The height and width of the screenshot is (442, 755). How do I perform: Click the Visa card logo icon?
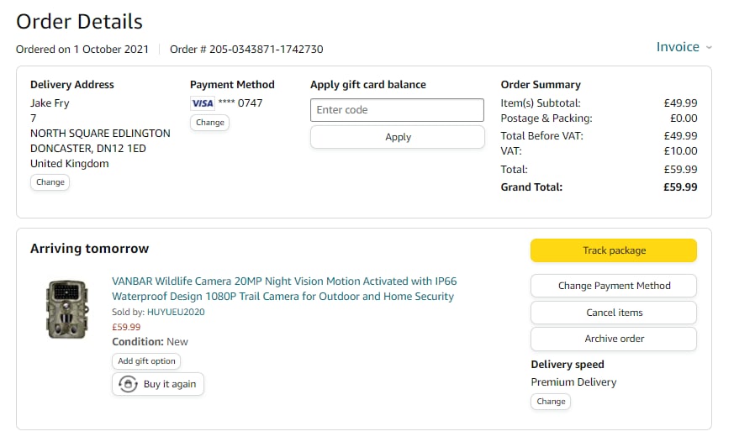pos(203,103)
